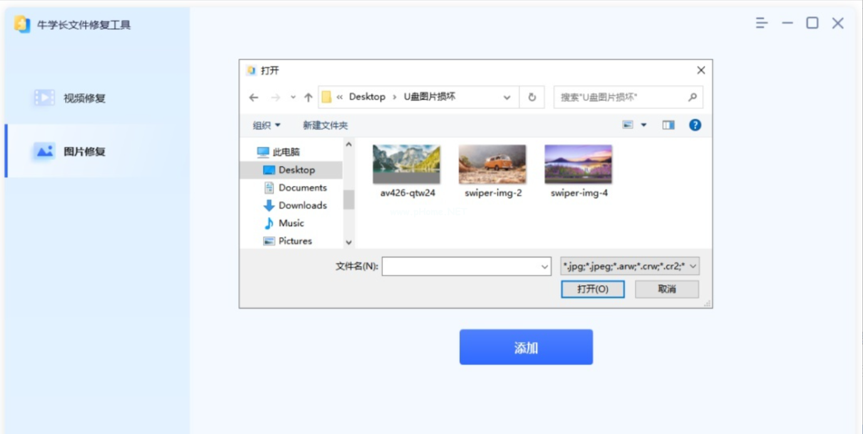Open the Organize (组织) dropdown menu

point(266,126)
